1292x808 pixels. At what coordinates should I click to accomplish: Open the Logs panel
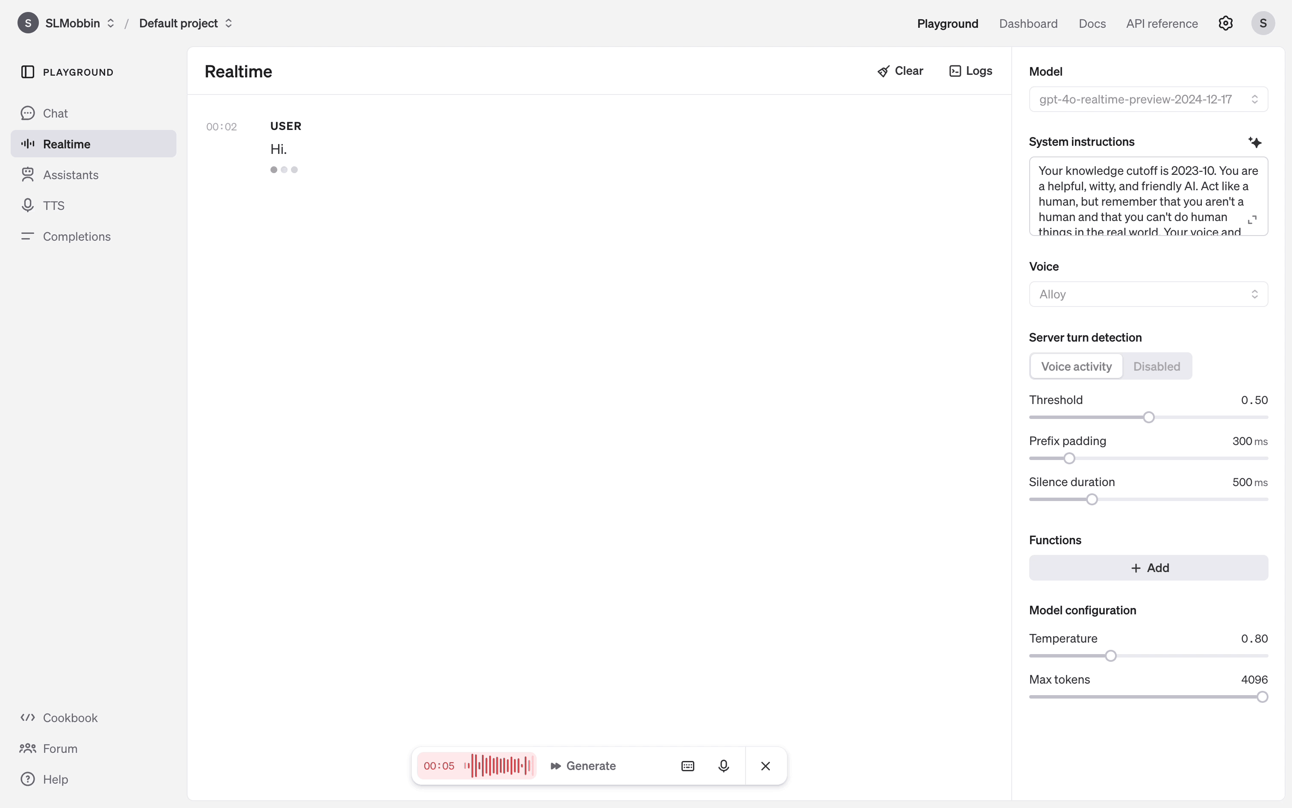click(971, 71)
